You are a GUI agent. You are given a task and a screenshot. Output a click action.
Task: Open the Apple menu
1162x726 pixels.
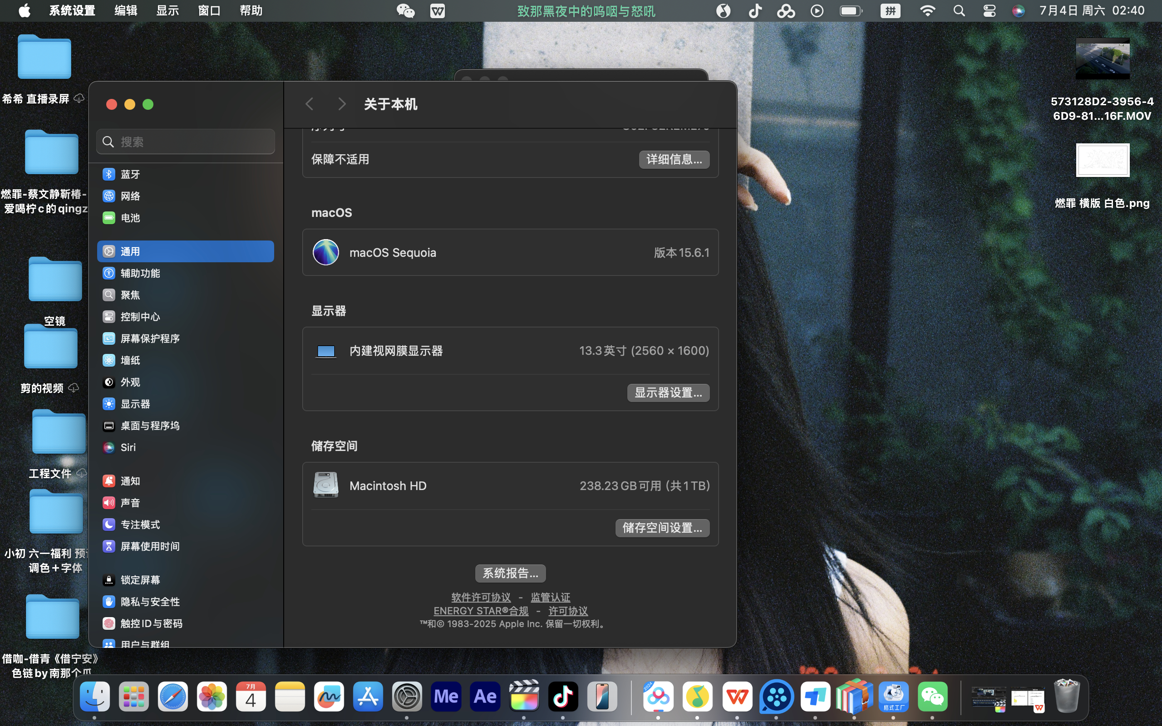[x=25, y=10]
